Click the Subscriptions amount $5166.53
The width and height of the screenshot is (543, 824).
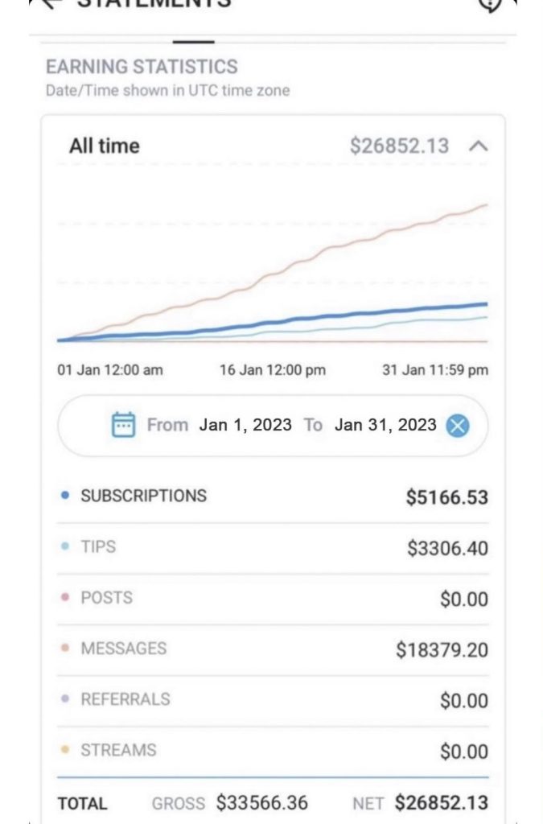click(x=446, y=497)
